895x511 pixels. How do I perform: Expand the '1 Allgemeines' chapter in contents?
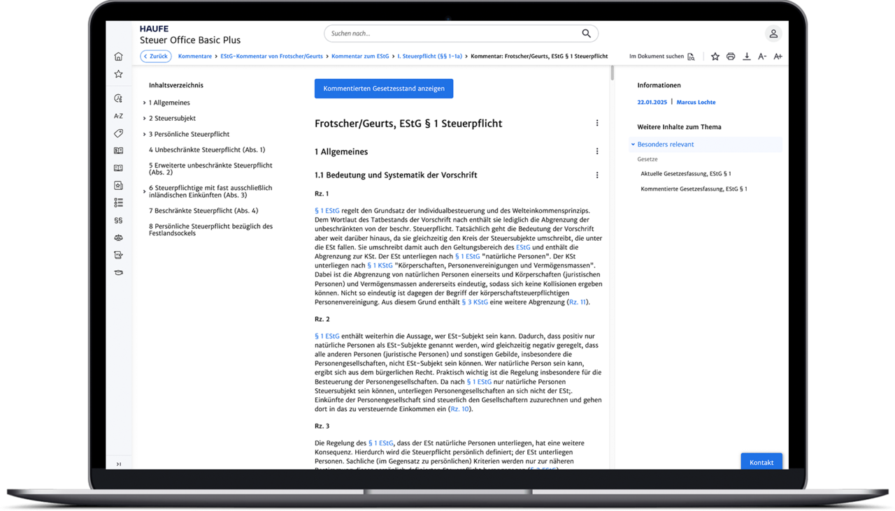tap(144, 103)
